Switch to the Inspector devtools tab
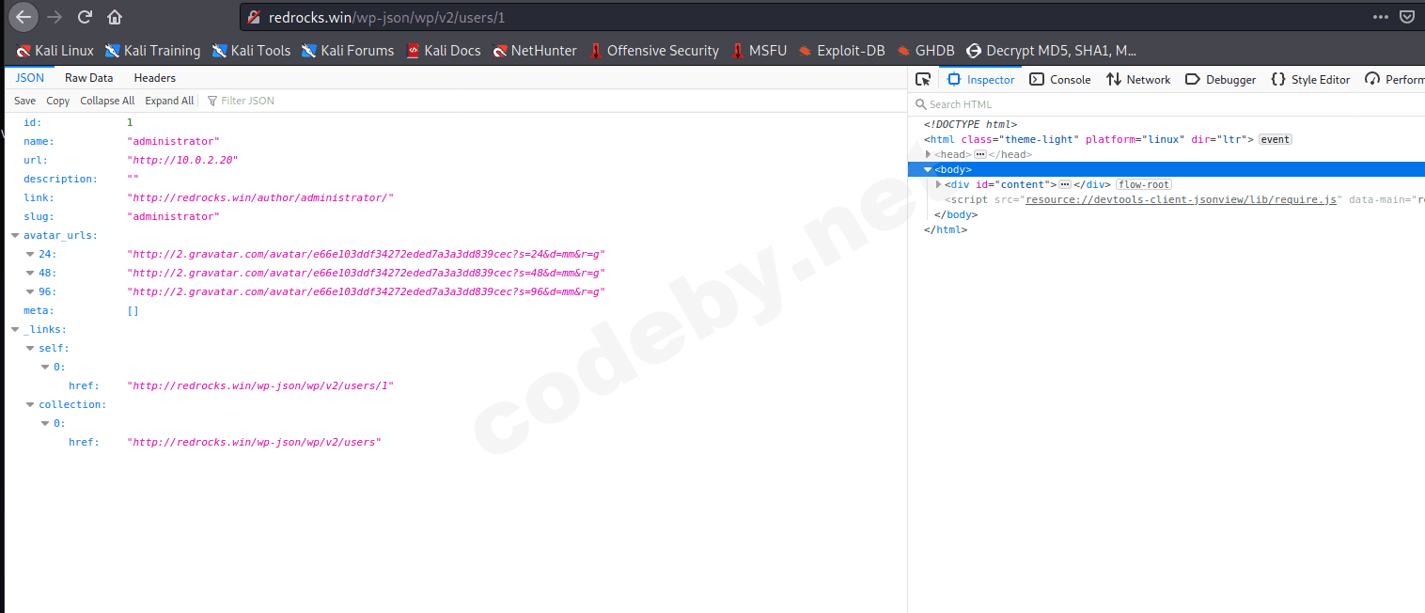The width and height of the screenshot is (1425, 613). (980, 79)
